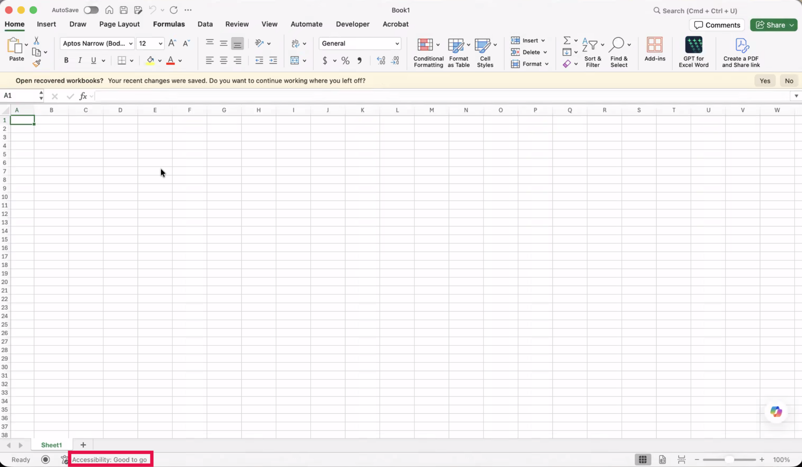Increase decimal places

point(381,61)
